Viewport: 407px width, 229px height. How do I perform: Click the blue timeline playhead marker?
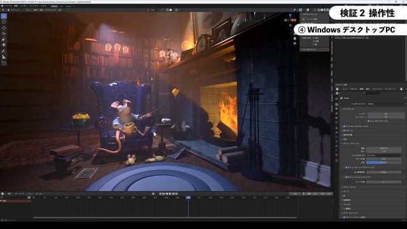(x=188, y=198)
